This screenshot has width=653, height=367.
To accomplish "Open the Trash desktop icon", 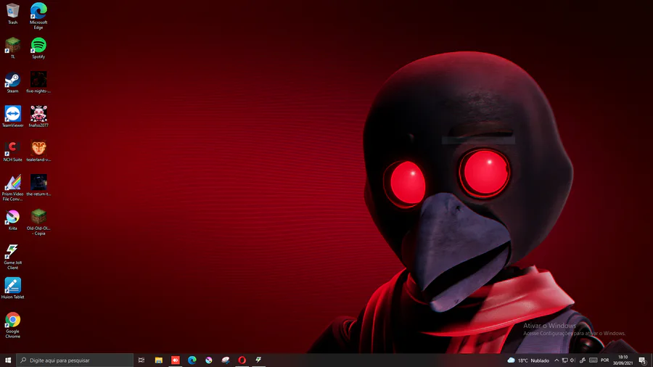I will [12, 13].
